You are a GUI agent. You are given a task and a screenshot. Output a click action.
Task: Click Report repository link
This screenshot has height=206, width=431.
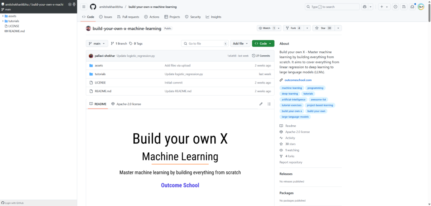291,162
